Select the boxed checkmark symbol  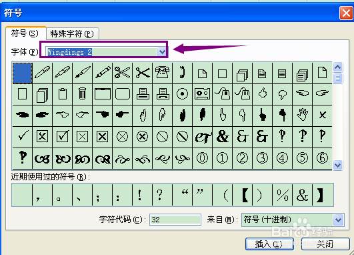pos(63,137)
